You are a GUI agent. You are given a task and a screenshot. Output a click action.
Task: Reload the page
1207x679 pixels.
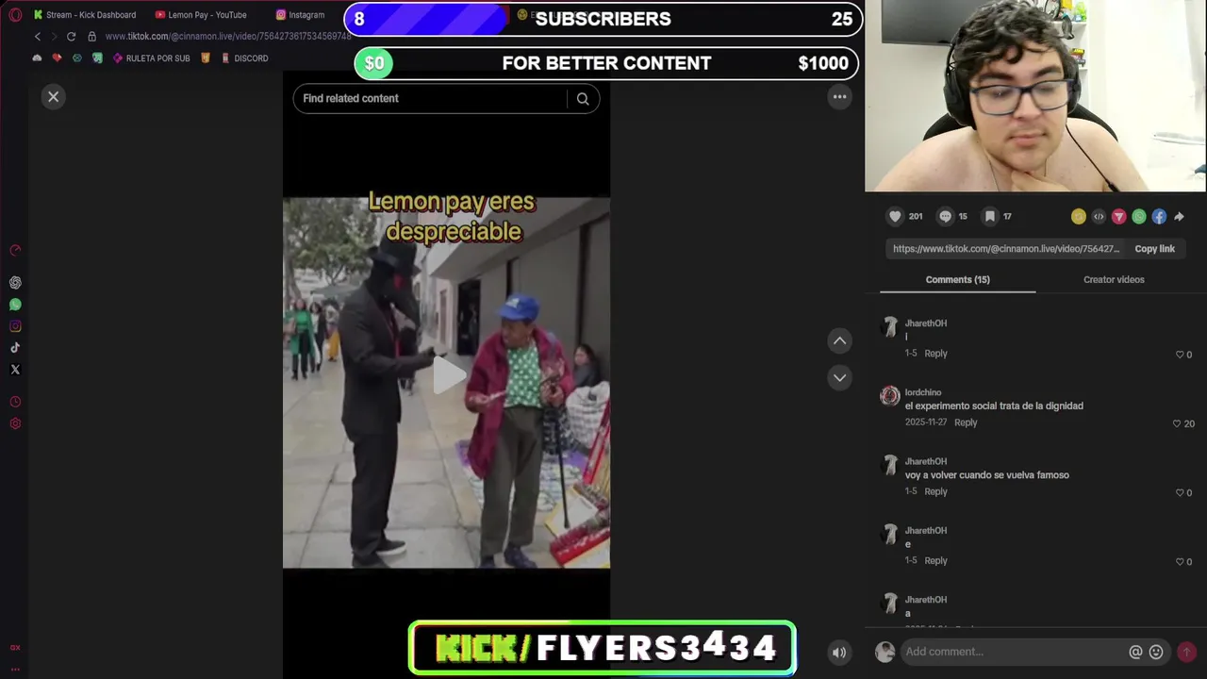[x=71, y=37]
